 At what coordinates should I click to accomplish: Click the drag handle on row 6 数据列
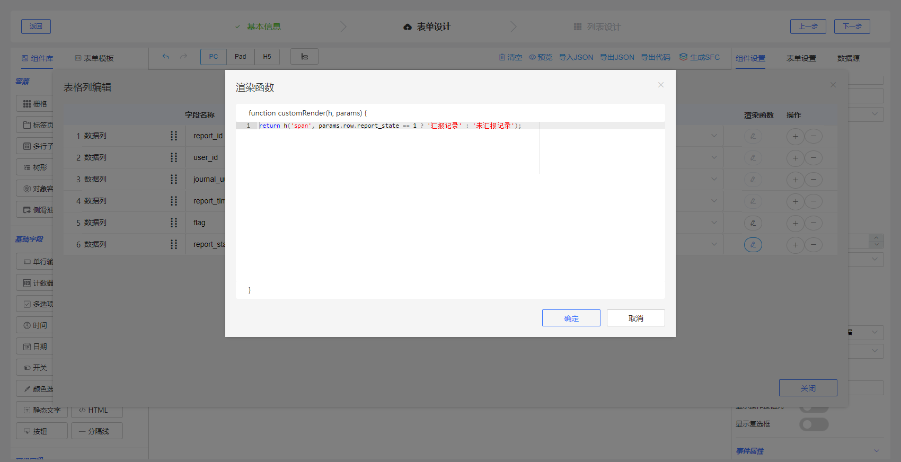(174, 244)
